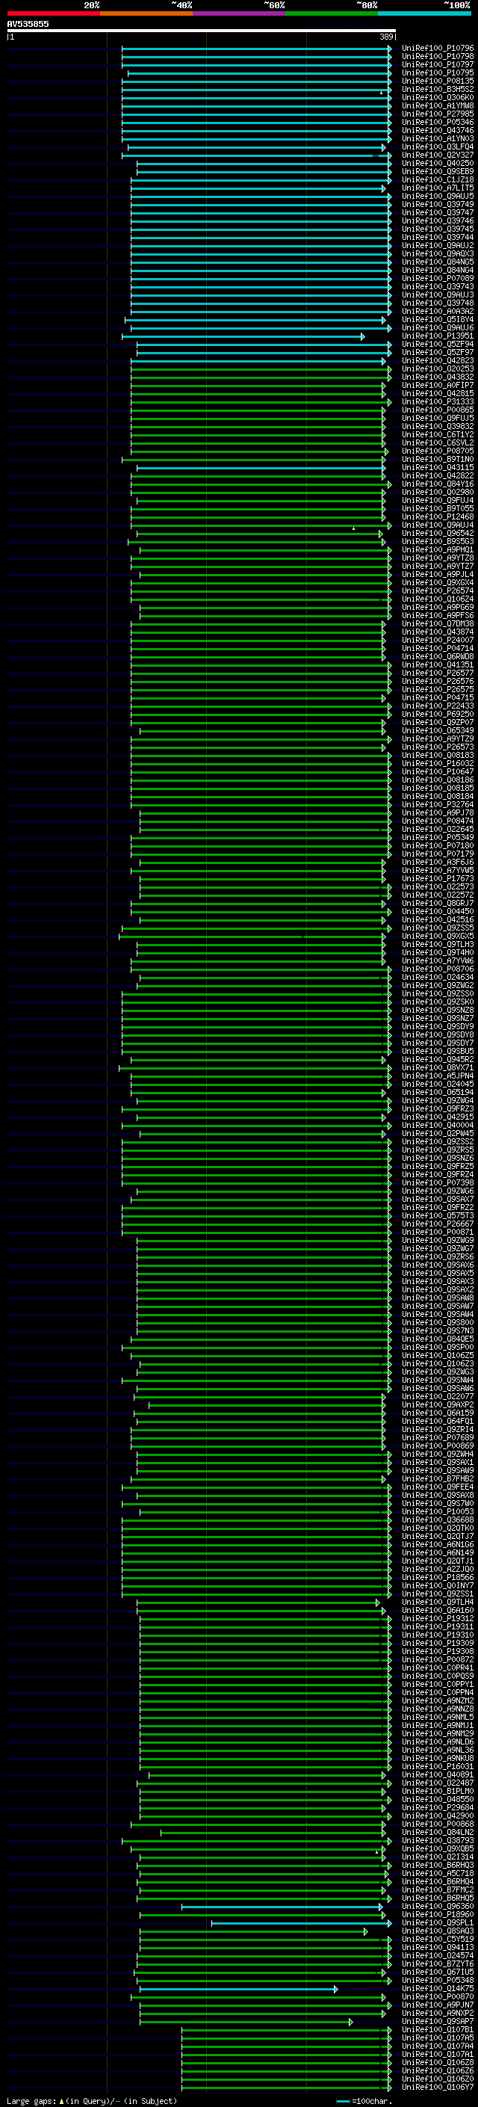
Task: Select hit label UniRef100_Q39749
Action: (438, 205)
